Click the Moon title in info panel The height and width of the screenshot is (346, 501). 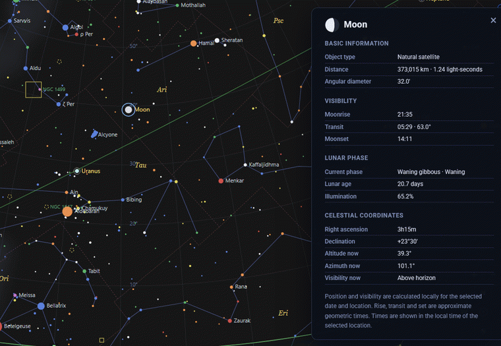pyautogui.click(x=355, y=24)
